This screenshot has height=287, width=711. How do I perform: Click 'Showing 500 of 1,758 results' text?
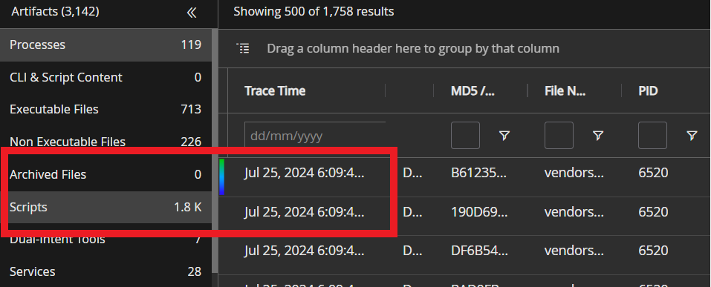point(314,11)
